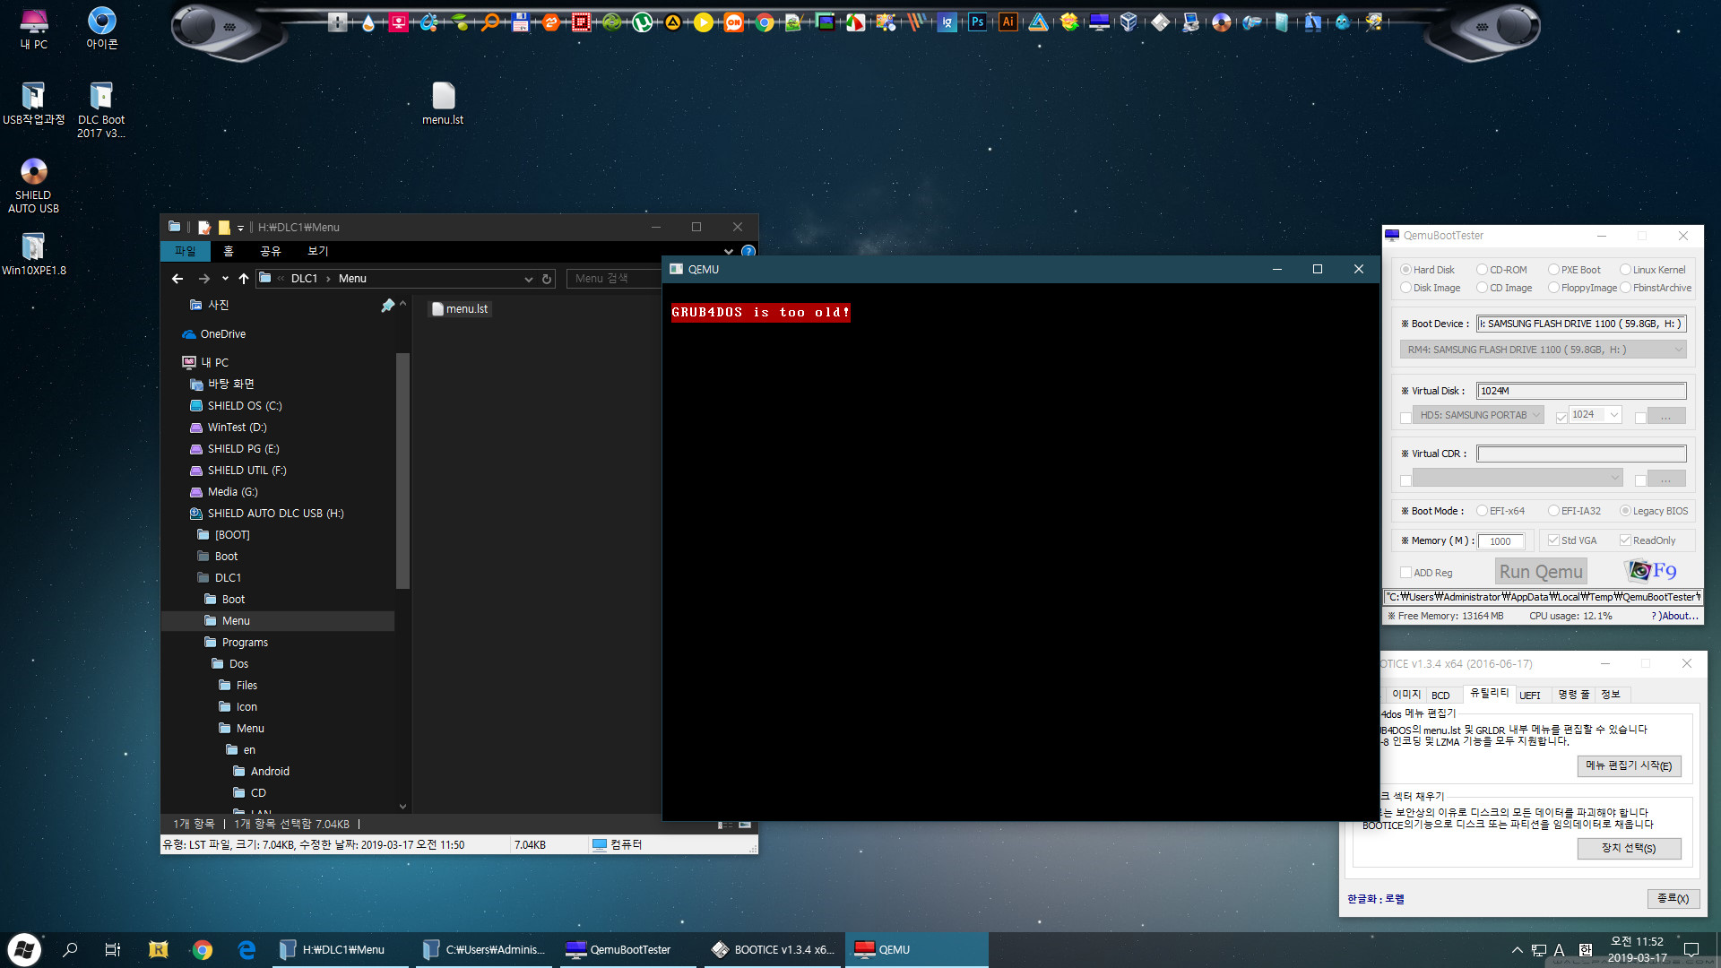This screenshot has height=968, width=1721.
Task: Open DLC Boot 2017 desktop icon
Action: coord(101,110)
